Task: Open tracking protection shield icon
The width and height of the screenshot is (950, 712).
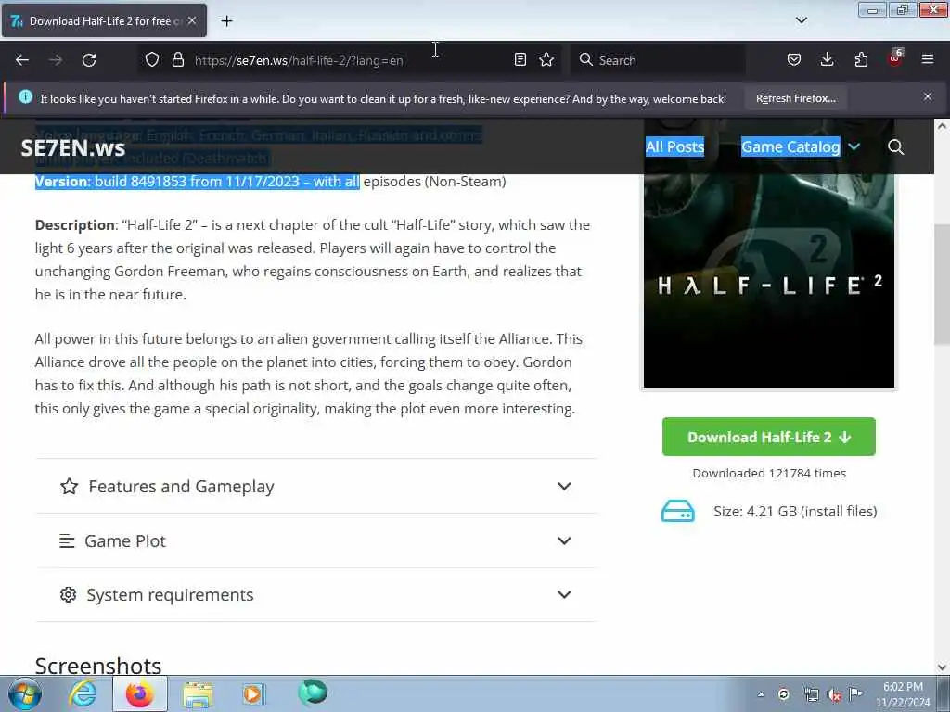Action: point(152,60)
